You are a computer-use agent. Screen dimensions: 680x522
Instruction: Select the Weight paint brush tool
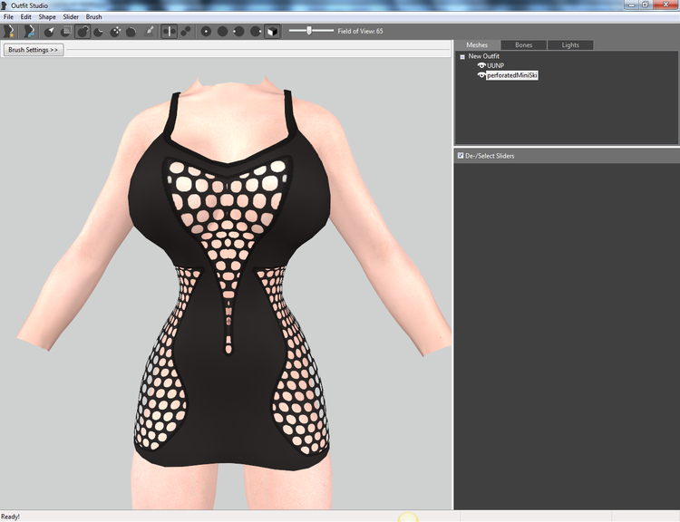coord(149,31)
